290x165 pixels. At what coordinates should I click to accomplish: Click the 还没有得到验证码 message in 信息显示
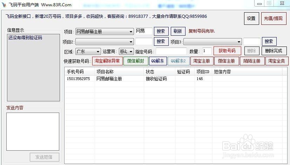25,38
